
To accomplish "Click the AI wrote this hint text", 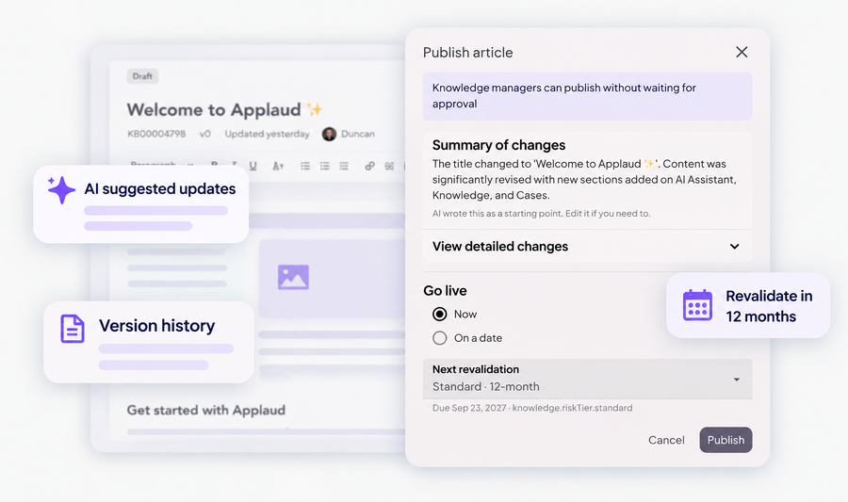I will tap(542, 214).
